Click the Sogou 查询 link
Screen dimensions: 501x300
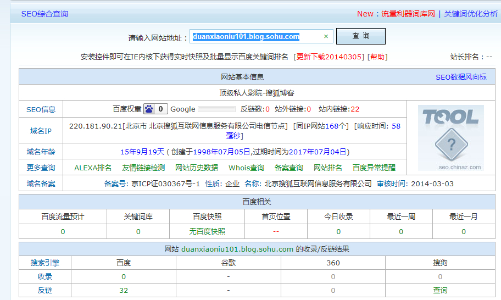pos(440,291)
